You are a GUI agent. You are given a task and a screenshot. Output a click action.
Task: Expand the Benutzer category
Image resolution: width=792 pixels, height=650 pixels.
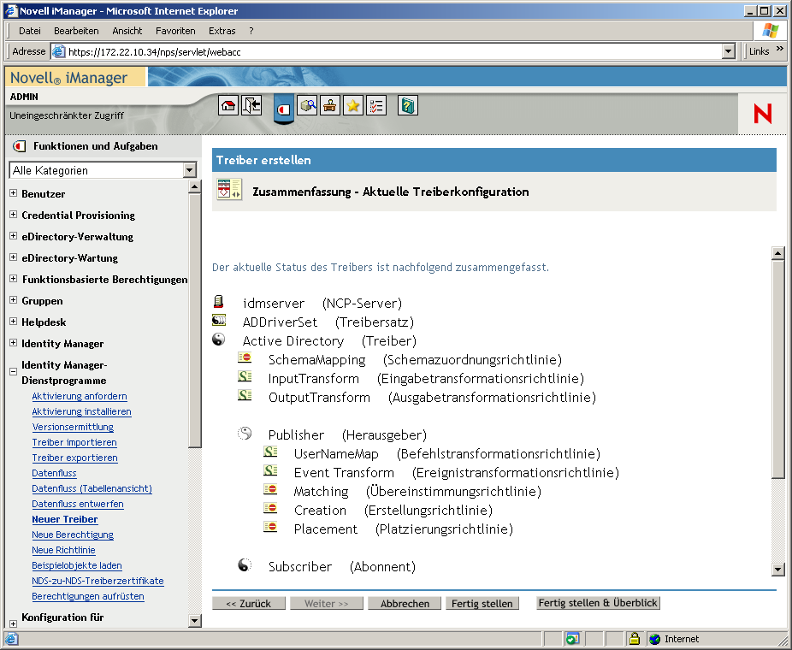tap(12, 193)
